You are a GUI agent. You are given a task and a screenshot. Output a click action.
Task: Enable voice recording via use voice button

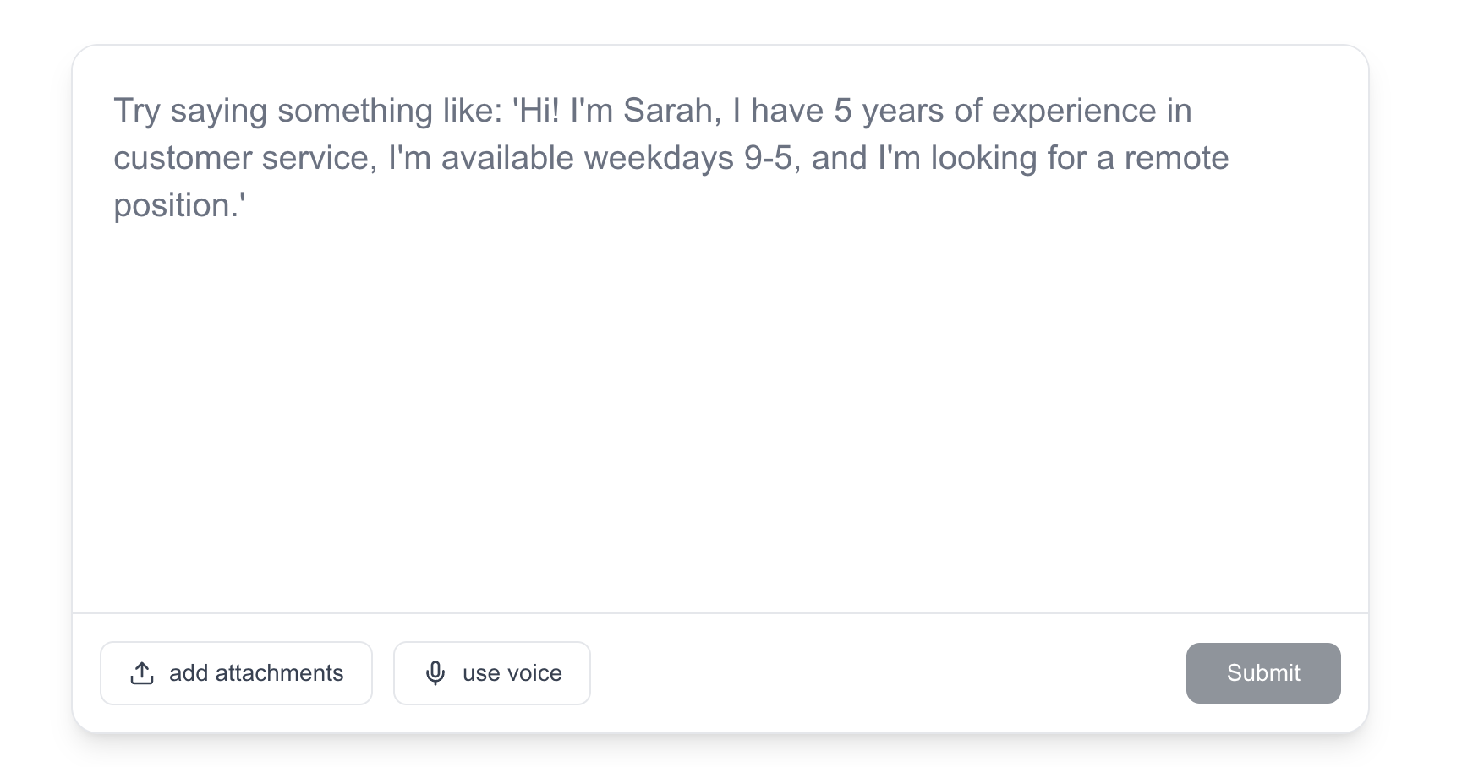492,673
